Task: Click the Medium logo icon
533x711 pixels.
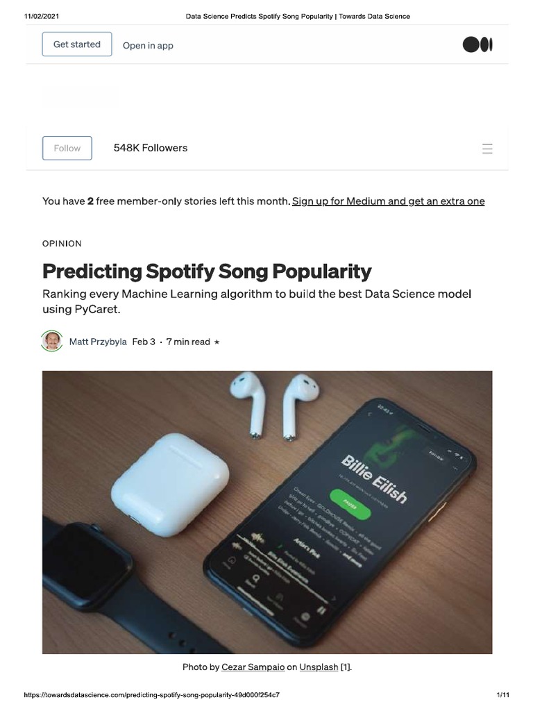Action: point(477,44)
